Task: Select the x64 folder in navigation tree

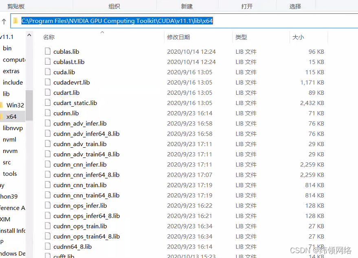Action: (11, 116)
